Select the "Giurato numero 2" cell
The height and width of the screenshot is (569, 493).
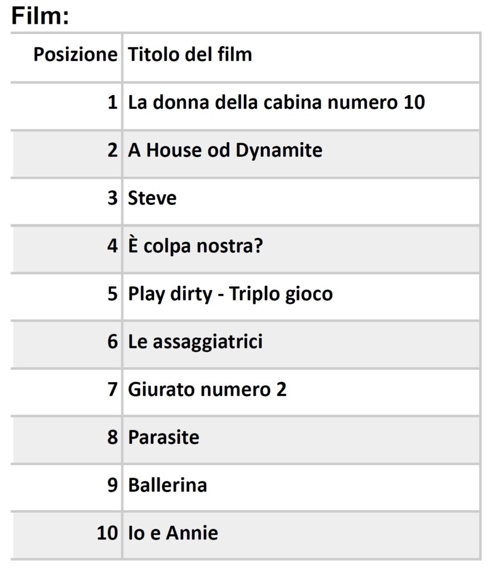(x=207, y=390)
